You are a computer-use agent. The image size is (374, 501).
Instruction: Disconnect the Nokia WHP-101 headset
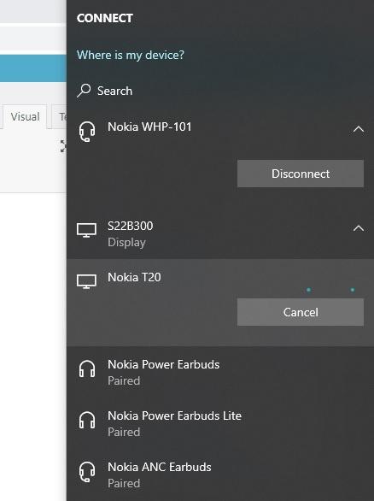click(301, 174)
